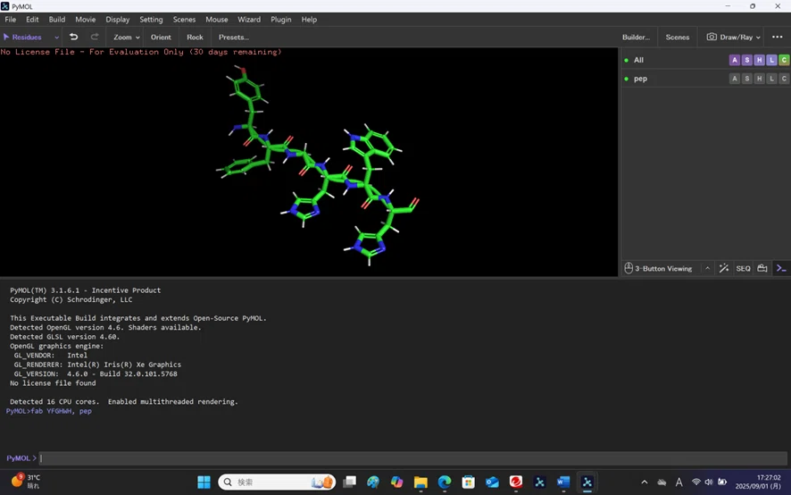This screenshot has width=791, height=495.
Task: Click the C color button for All
Action: (x=784, y=60)
